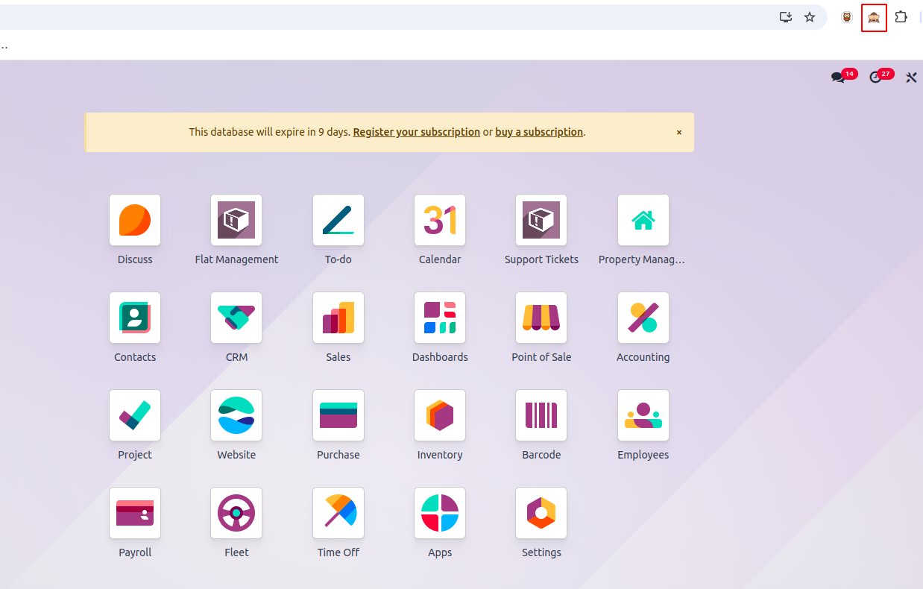Launch the CRM app
Image resolution: width=923 pixels, height=589 pixels.
click(x=236, y=318)
